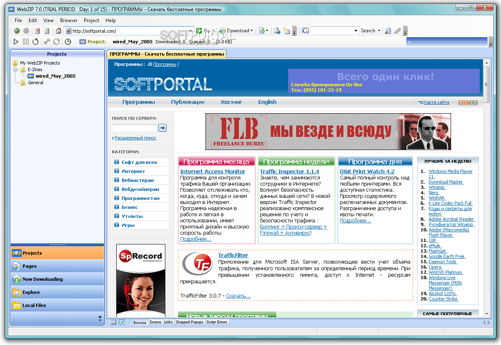
Task: Switch to the Source tab
Action: [x=155, y=323]
